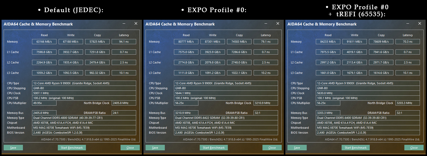Select memory write value 87301 MB/s

[213, 42]
